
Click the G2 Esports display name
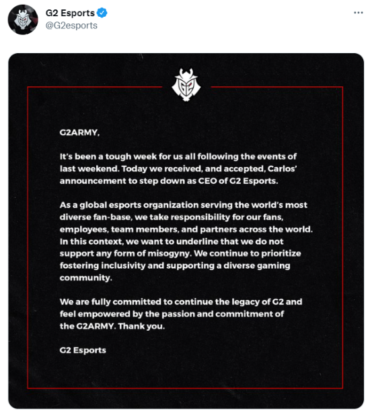click(70, 13)
